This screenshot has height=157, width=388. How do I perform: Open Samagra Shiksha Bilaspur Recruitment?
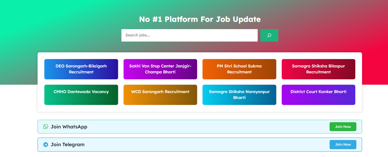[318, 69]
